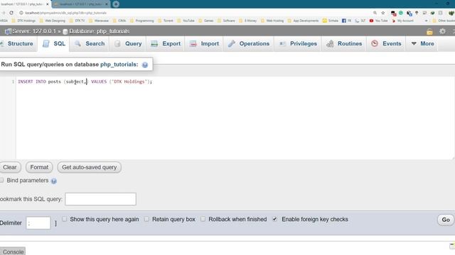Open the Search tab
This screenshot has width=455, height=255.
(90, 44)
